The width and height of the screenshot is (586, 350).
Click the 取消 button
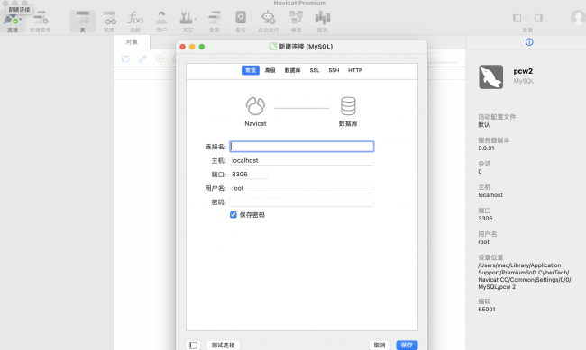click(x=380, y=346)
